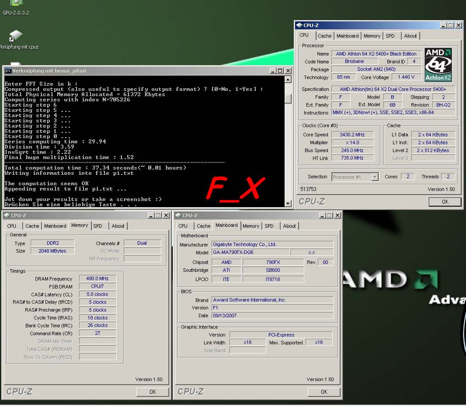This screenshot has width=466, height=406.
Task: Click the BIOS Date value 09/13/2007
Action: click(272, 316)
